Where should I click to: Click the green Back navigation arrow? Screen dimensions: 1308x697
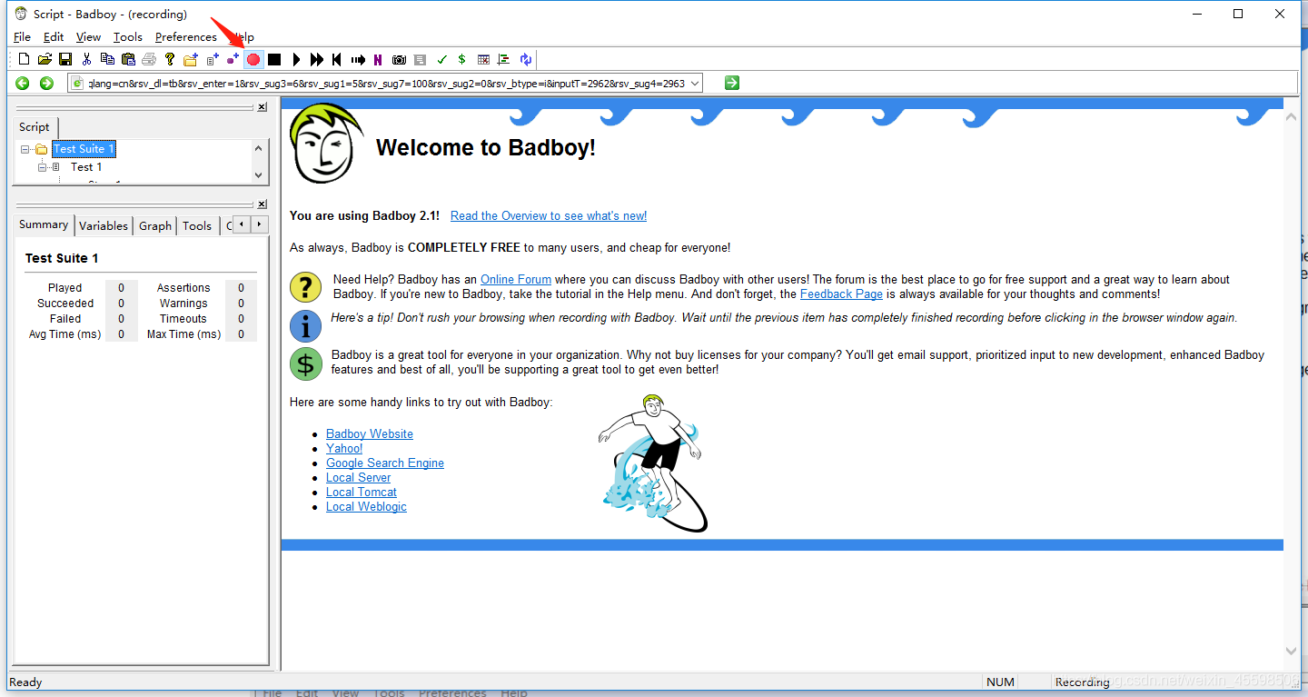(23, 83)
